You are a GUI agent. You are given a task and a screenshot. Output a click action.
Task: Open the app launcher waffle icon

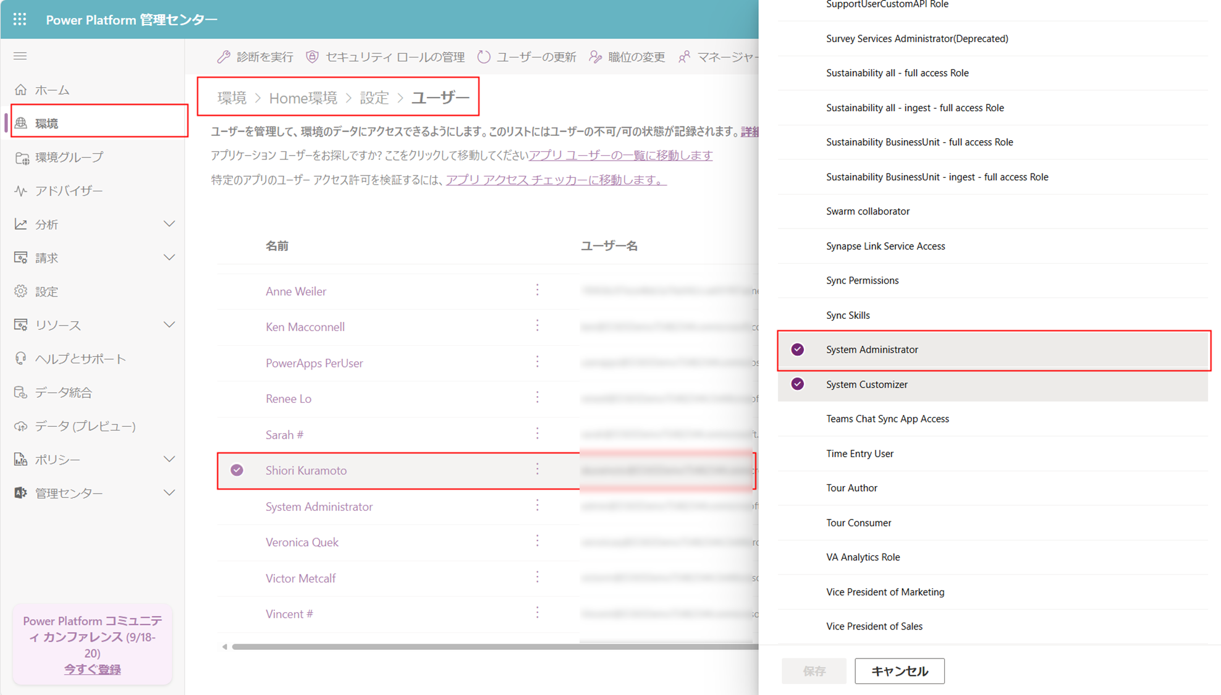tap(20, 19)
